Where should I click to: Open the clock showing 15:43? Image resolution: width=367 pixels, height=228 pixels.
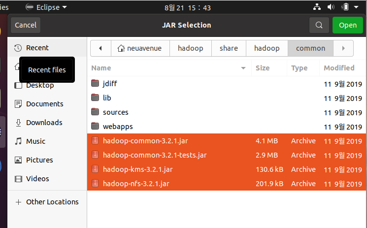click(188, 8)
